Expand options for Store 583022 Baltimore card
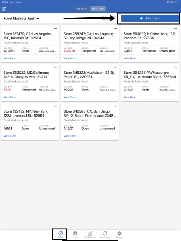Image resolution: width=181 pixels, height=241 pixels. pos(56,67)
